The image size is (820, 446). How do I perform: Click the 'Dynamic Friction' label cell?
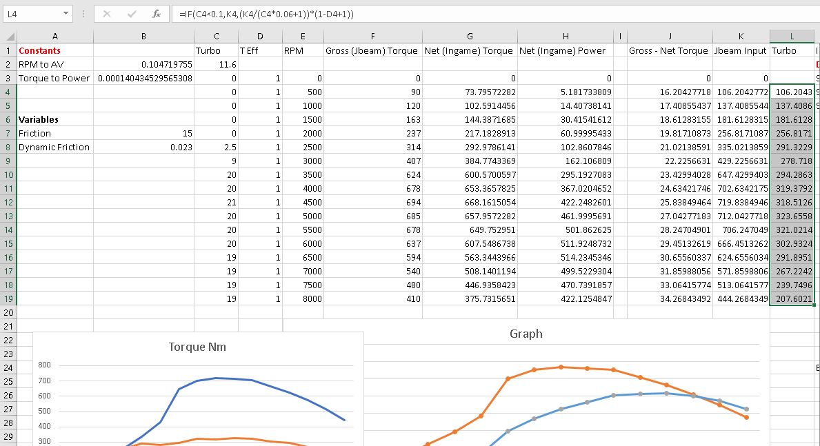pyautogui.click(x=55, y=148)
